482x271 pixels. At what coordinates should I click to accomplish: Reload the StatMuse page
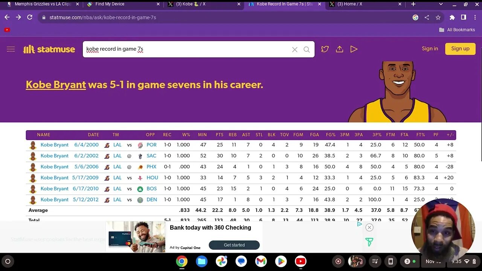click(30, 17)
